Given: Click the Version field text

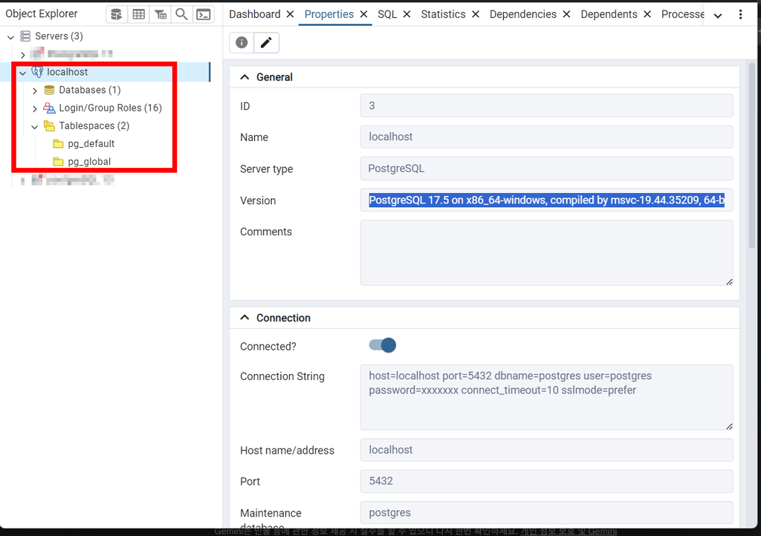Looking at the screenshot, I should tap(546, 200).
